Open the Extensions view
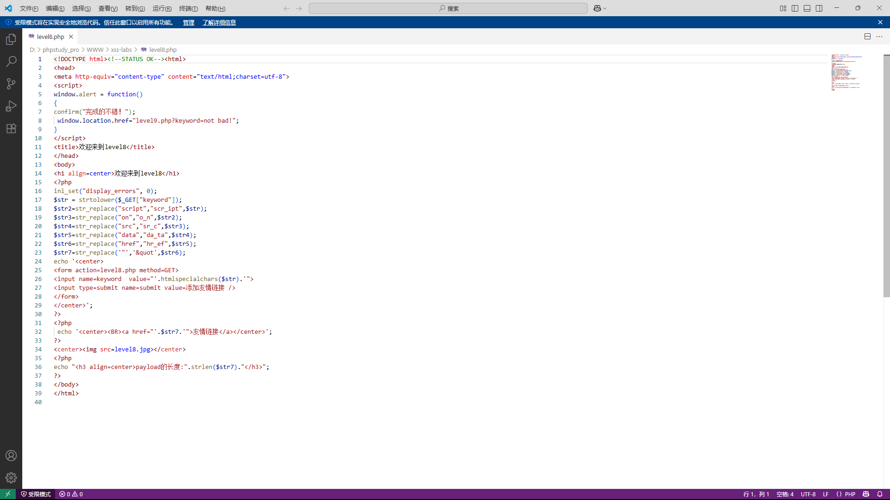Image resolution: width=890 pixels, height=500 pixels. tap(11, 128)
